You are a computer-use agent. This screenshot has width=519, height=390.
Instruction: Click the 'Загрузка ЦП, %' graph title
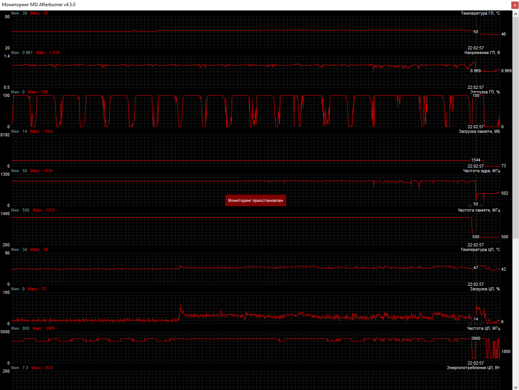(485, 289)
